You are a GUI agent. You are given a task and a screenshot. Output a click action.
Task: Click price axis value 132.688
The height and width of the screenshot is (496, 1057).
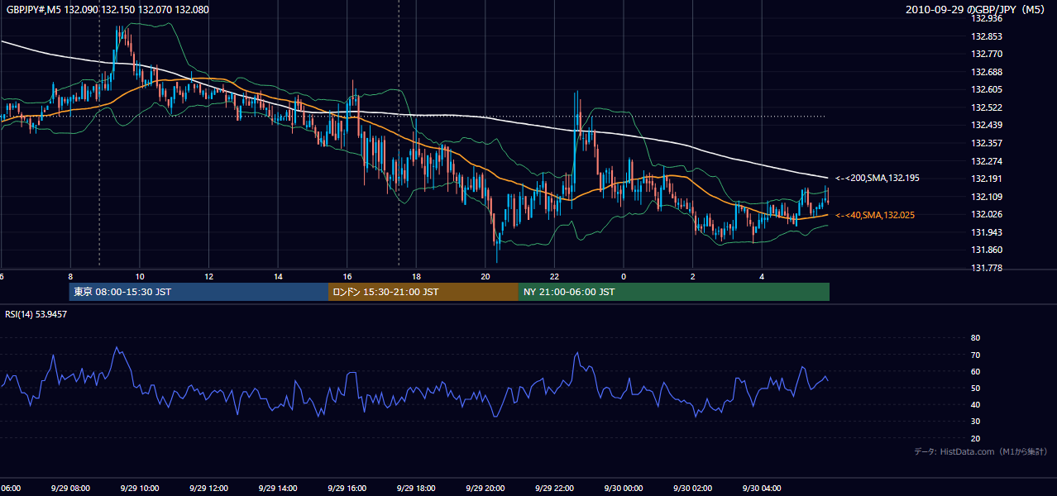click(986, 72)
